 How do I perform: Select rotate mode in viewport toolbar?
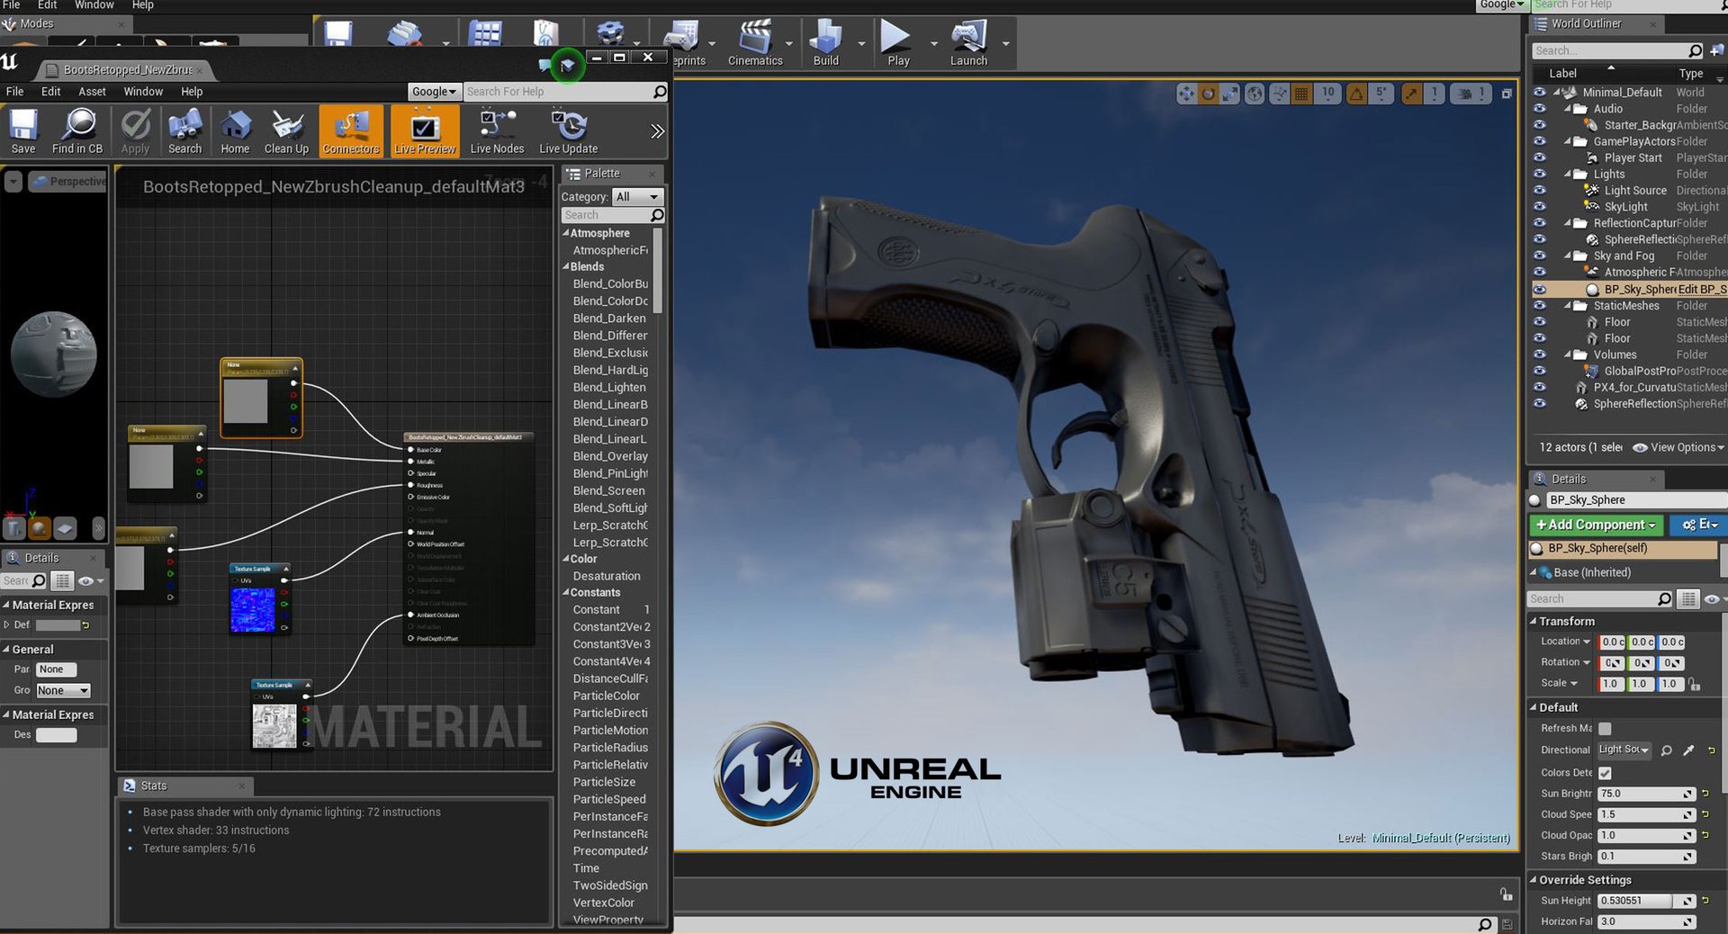tap(1209, 94)
